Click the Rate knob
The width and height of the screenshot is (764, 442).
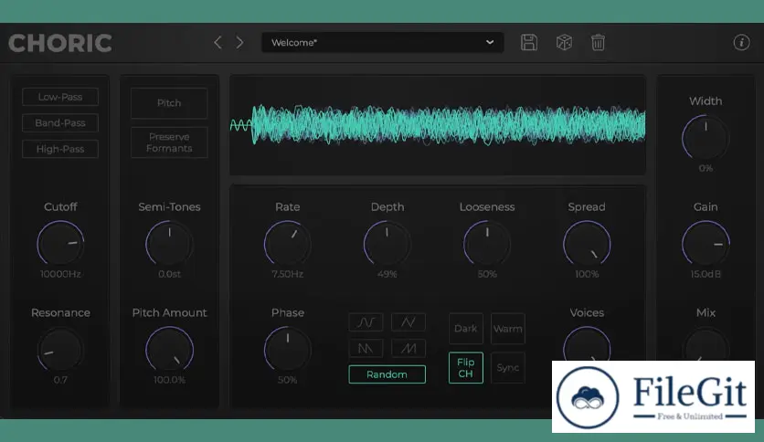(288, 244)
